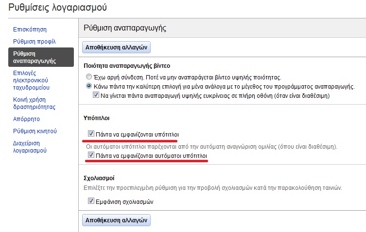Open Διαχείριση λογαριασμού settings
This screenshot has height=232, width=366.
click(30, 147)
